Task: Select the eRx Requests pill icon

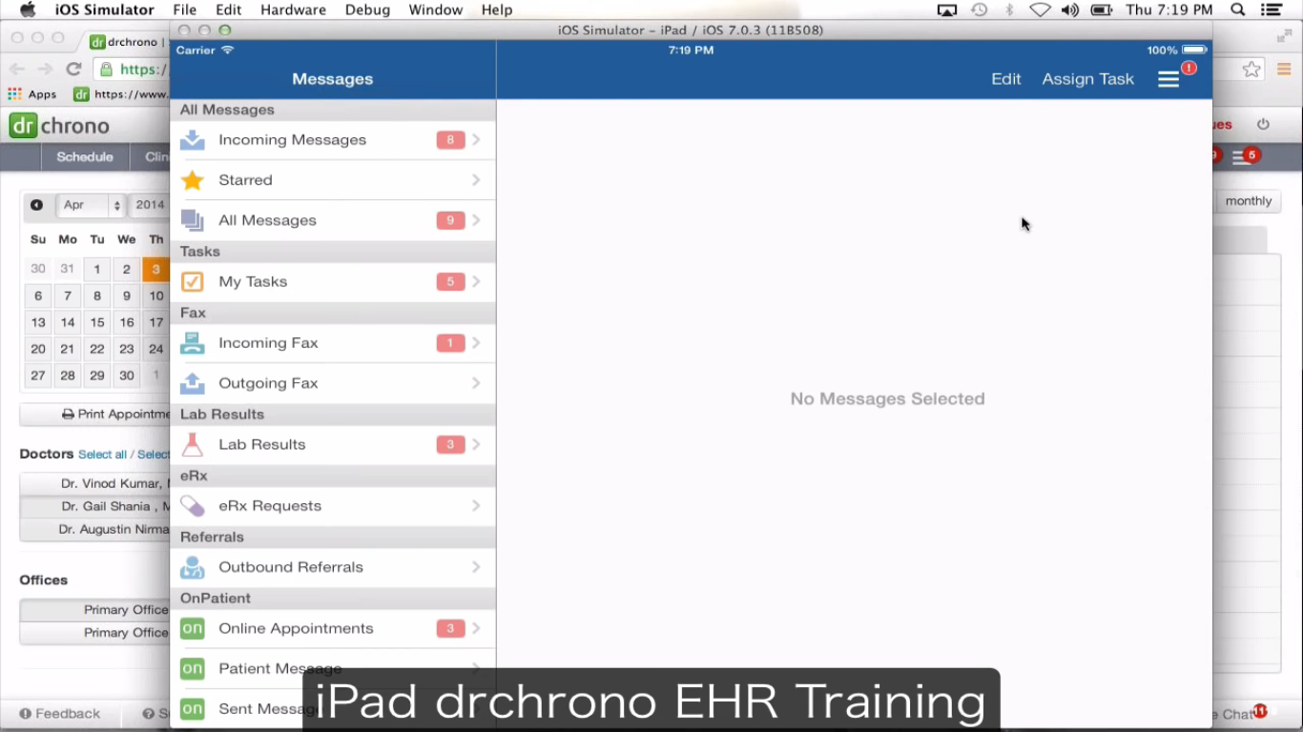Action: [193, 506]
